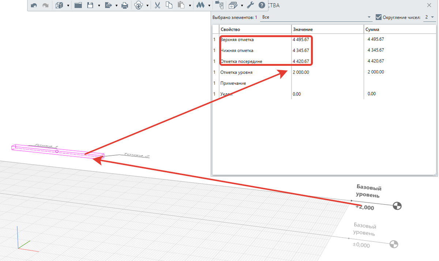Click the 0.00 slope value in Значение
This screenshot has width=439, height=261.
coord(297,94)
